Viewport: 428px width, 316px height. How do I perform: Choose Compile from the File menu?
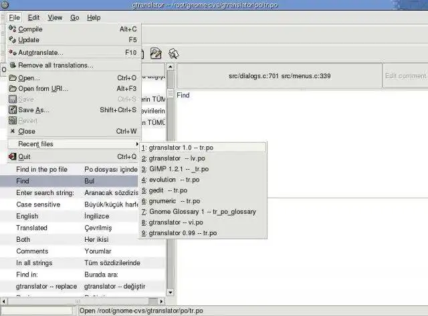point(74,29)
